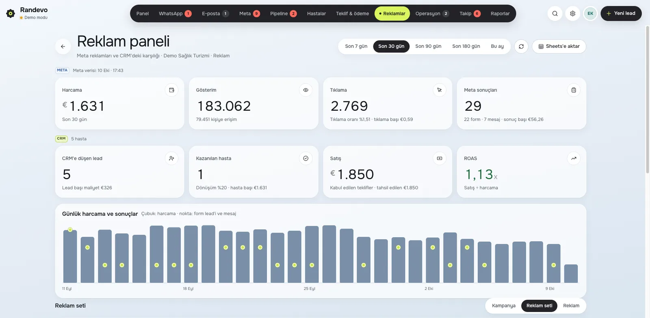
Task: Switch breakdown to Reklam
Action: coord(571,306)
